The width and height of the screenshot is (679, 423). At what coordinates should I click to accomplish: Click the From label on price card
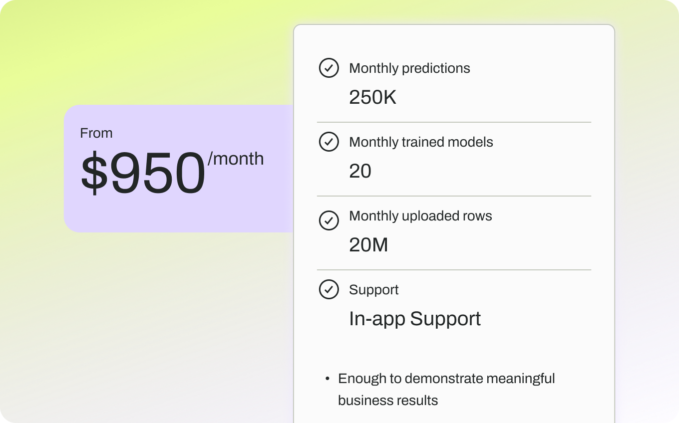pos(96,133)
